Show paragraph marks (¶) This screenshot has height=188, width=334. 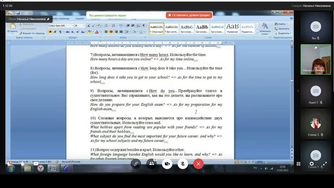tap(144, 26)
